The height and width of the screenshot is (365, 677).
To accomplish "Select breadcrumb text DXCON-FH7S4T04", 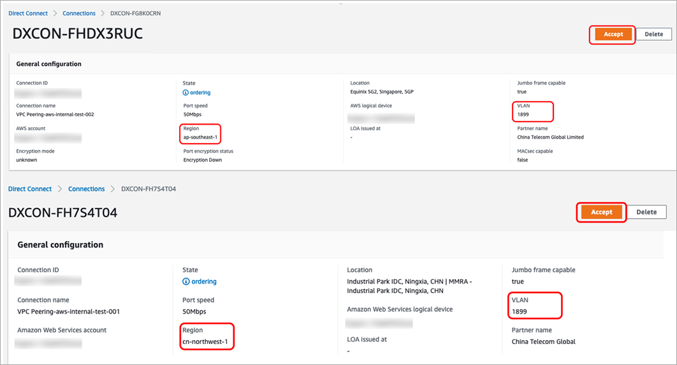I will [x=149, y=189].
